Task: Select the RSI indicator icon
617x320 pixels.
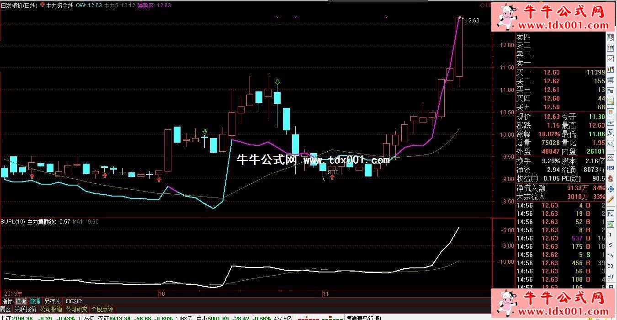Action: click(x=611, y=168)
